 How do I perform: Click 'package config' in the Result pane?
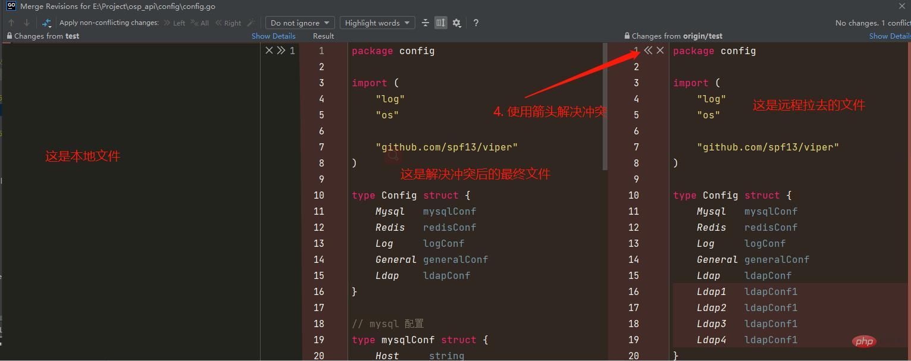[393, 51]
